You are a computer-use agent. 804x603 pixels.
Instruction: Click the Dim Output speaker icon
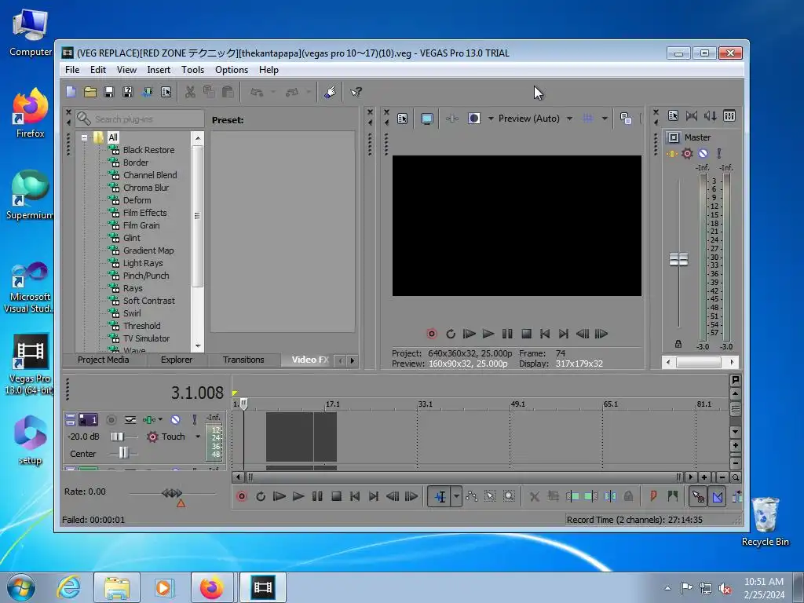710,116
